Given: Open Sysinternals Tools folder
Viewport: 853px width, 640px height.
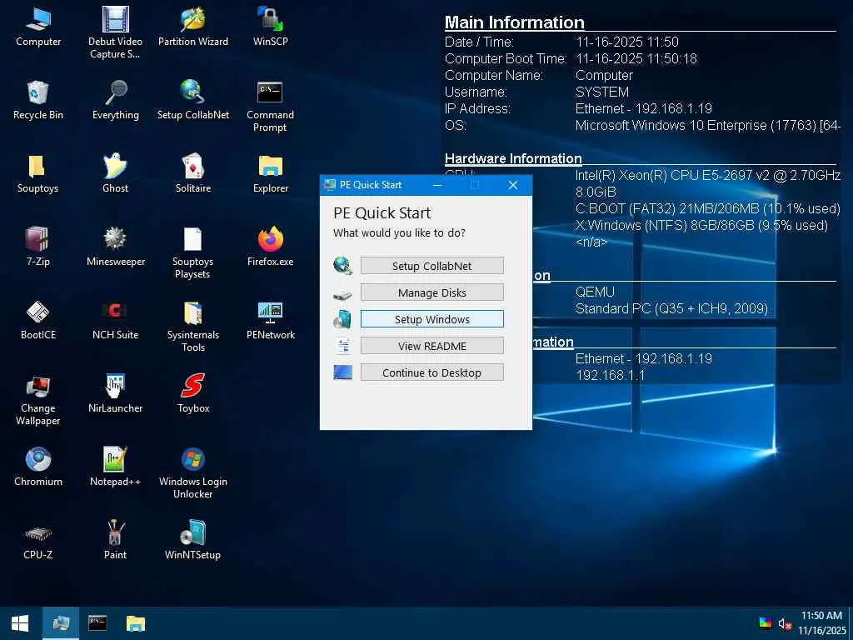Looking at the screenshot, I should [x=193, y=327].
